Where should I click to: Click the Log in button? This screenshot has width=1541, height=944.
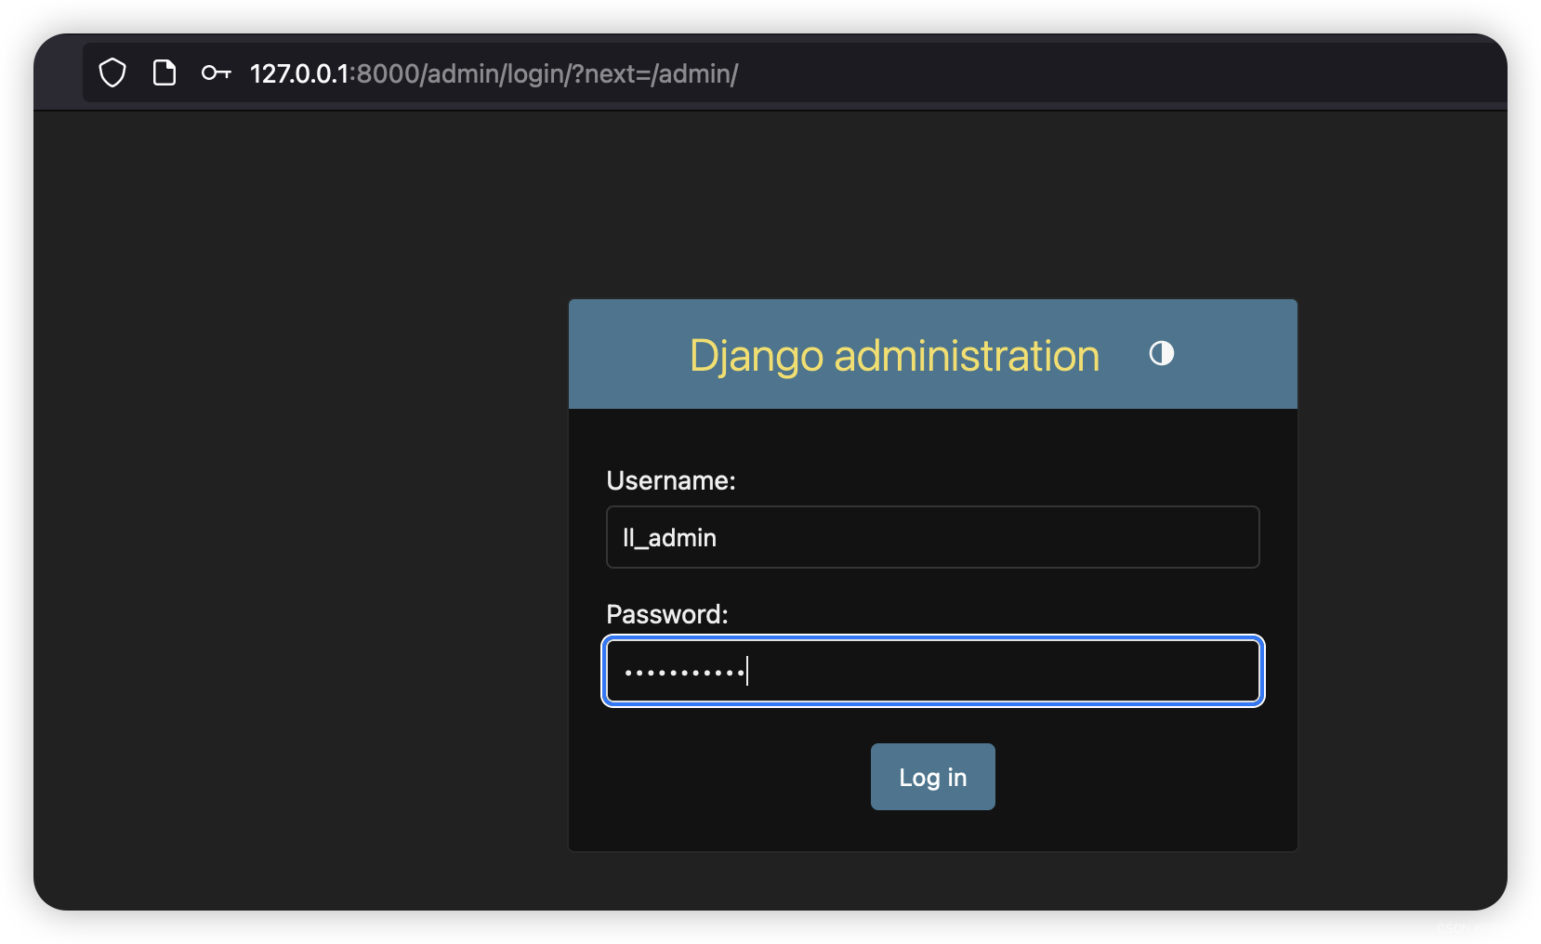tap(933, 777)
